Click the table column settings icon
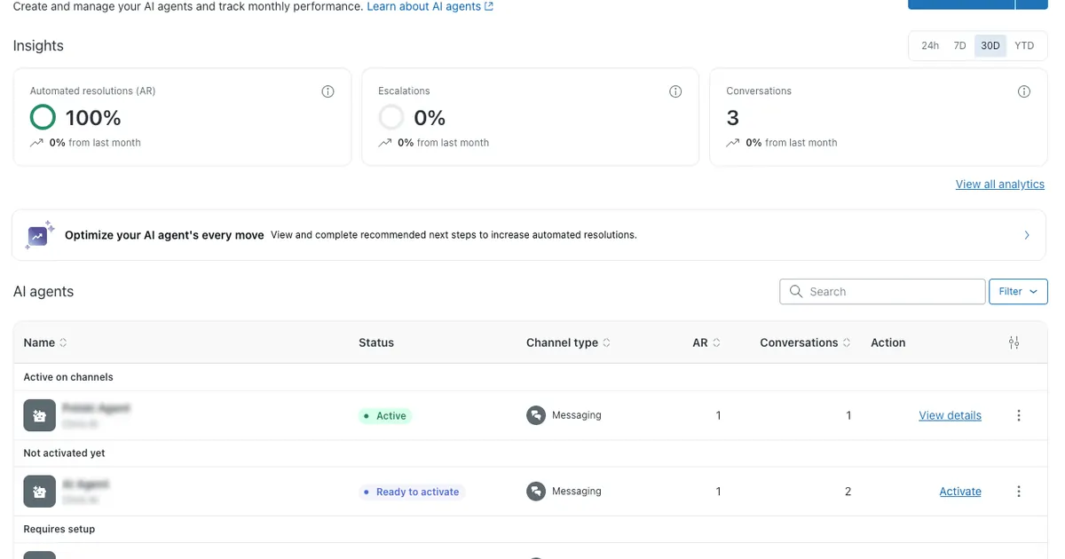Image resolution: width=1065 pixels, height=559 pixels. click(x=1014, y=342)
